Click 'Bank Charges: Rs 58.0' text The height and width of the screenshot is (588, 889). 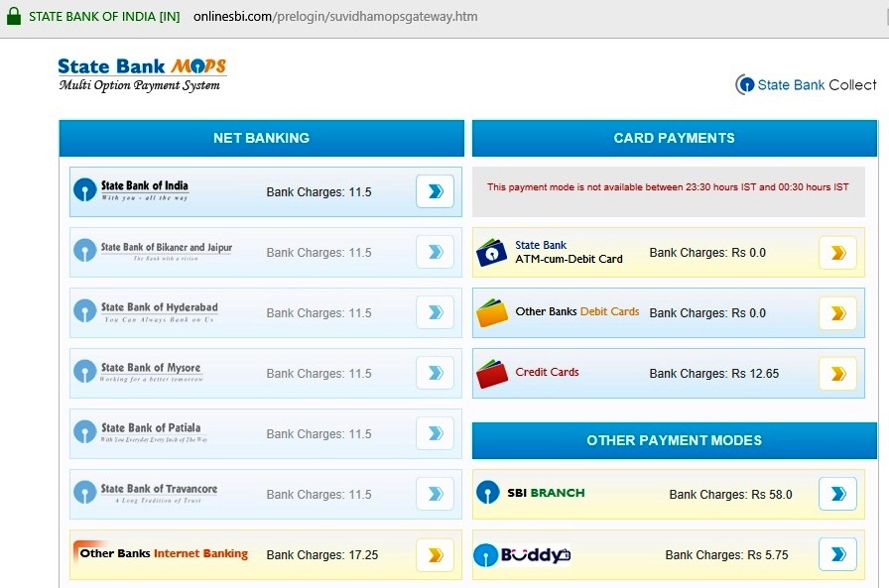[x=730, y=495]
